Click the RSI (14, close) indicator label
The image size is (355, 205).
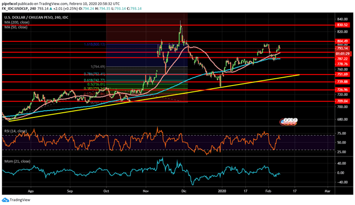tap(15, 131)
